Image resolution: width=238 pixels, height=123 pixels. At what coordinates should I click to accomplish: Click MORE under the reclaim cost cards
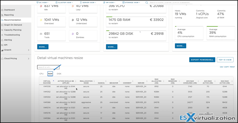pyautogui.click(x=112, y=47)
